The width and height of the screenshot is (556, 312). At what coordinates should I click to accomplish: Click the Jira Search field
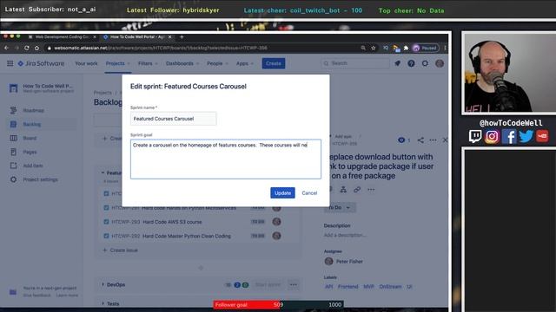coord(355,63)
